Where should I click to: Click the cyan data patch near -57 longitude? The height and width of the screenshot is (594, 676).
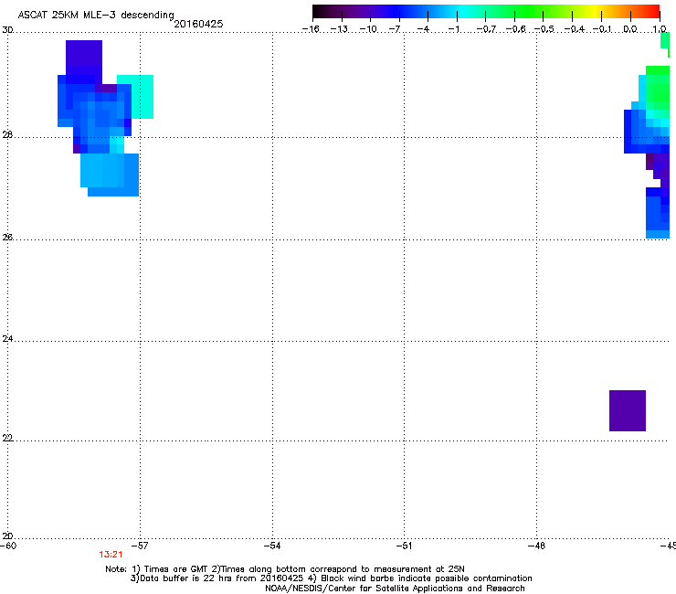[143, 97]
